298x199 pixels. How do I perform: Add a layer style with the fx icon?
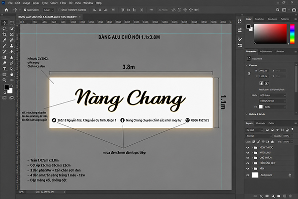click(262, 196)
